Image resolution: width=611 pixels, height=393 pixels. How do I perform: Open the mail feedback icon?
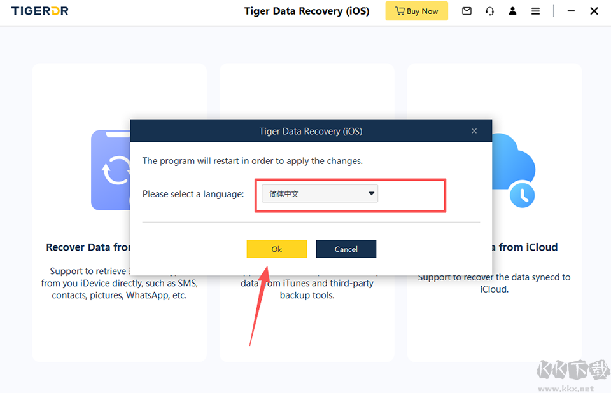coord(467,11)
